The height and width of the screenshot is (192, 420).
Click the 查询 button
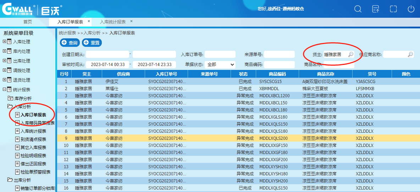(70, 43)
